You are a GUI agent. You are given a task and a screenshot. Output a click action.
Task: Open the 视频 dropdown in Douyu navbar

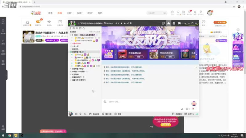click(x=80, y=13)
